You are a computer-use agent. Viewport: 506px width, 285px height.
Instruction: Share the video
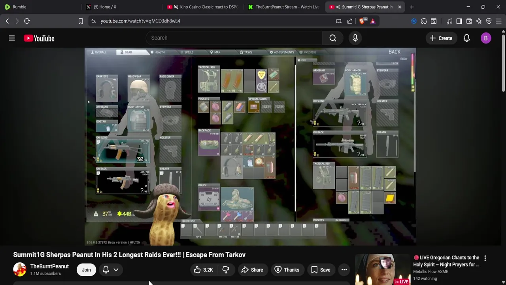(252, 270)
